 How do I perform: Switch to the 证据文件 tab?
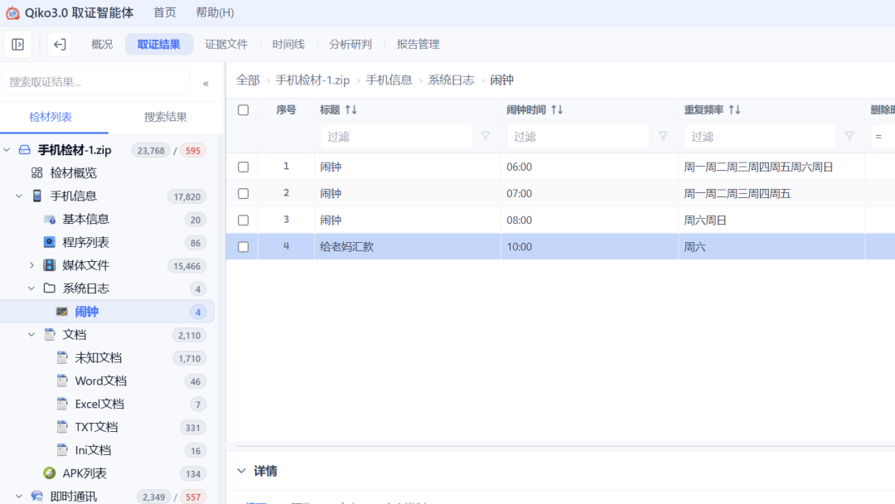(226, 45)
